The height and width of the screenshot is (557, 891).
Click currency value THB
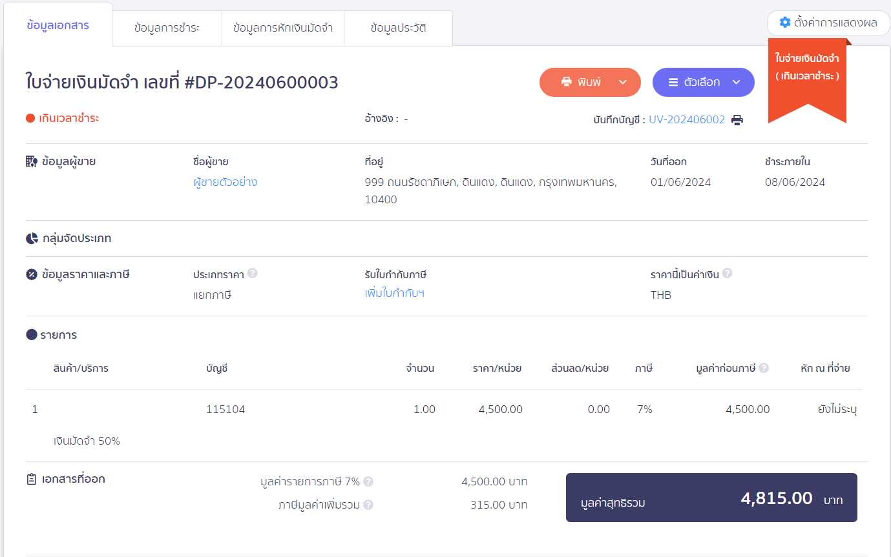coord(661,295)
